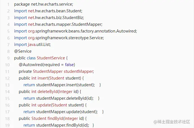The height and width of the screenshot is (128, 194).
Task: Click the java.util.List import line
Action: [x=32, y=44]
